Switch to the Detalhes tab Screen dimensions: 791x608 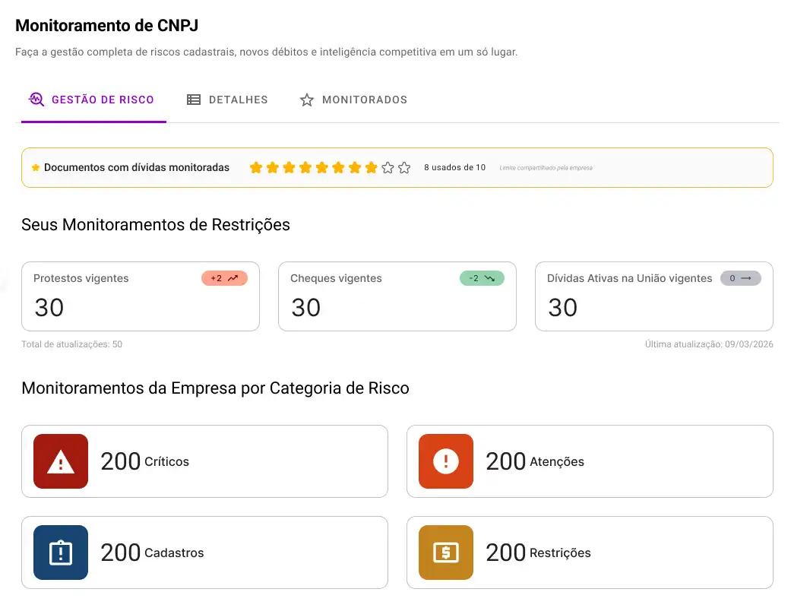click(227, 99)
